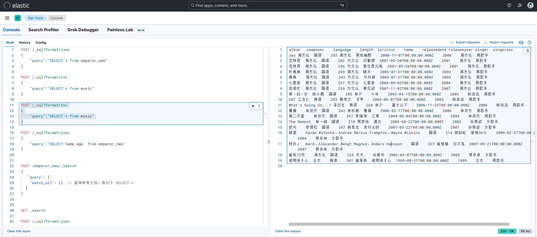Click Import requests
The width and height of the screenshot is (537, 237).
click(499, 43)
